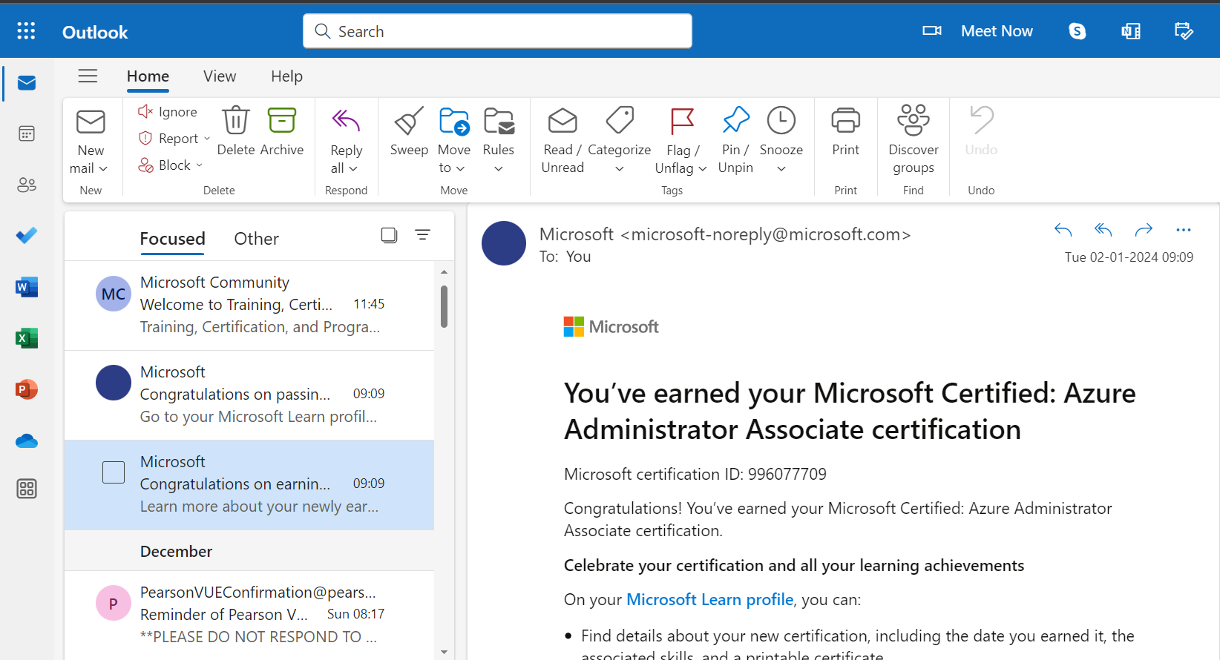The width and height of the screenshot is (1220, 660).
Task: Click the Reply arrow in message header
Action: pos(1063,230)
